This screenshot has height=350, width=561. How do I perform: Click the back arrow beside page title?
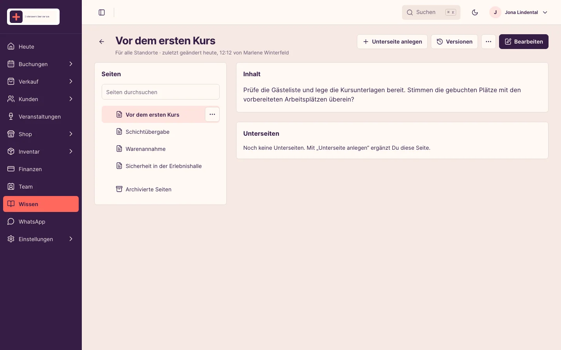click(x=102, y=42)
